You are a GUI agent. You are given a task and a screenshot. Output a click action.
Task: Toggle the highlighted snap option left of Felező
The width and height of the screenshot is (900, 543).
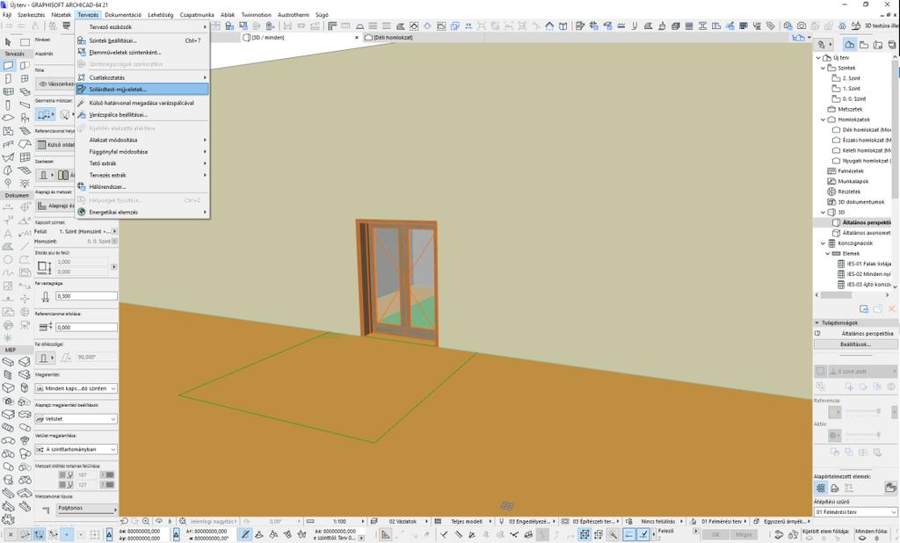[629, 534]
